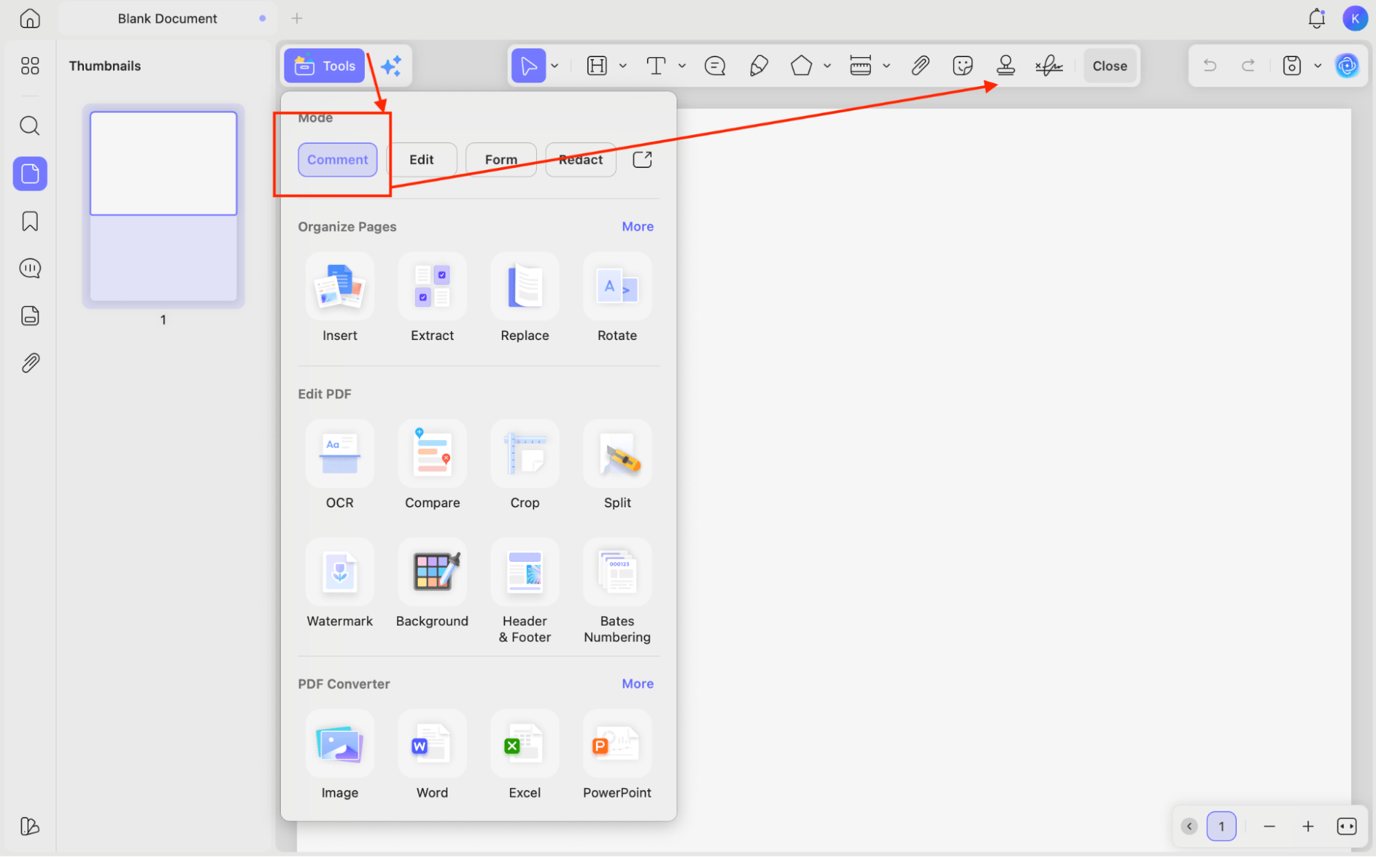Screen dimensions: 1376x857
Task: Click the page number 1 field
Action: [1221, 826]
